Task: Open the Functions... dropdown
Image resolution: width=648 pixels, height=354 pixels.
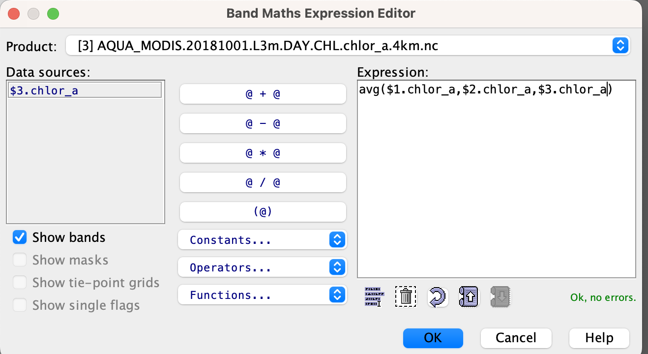Action: coord(263,295)
